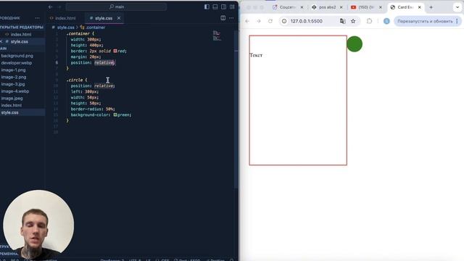Click the relaunch and update button in Chrome

point(425,21)
